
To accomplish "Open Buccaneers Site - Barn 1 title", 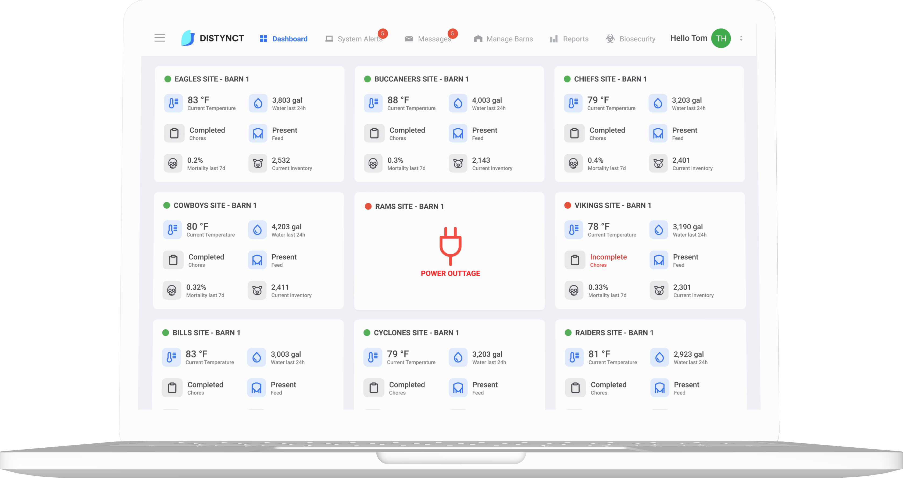I will pos(421,79).
